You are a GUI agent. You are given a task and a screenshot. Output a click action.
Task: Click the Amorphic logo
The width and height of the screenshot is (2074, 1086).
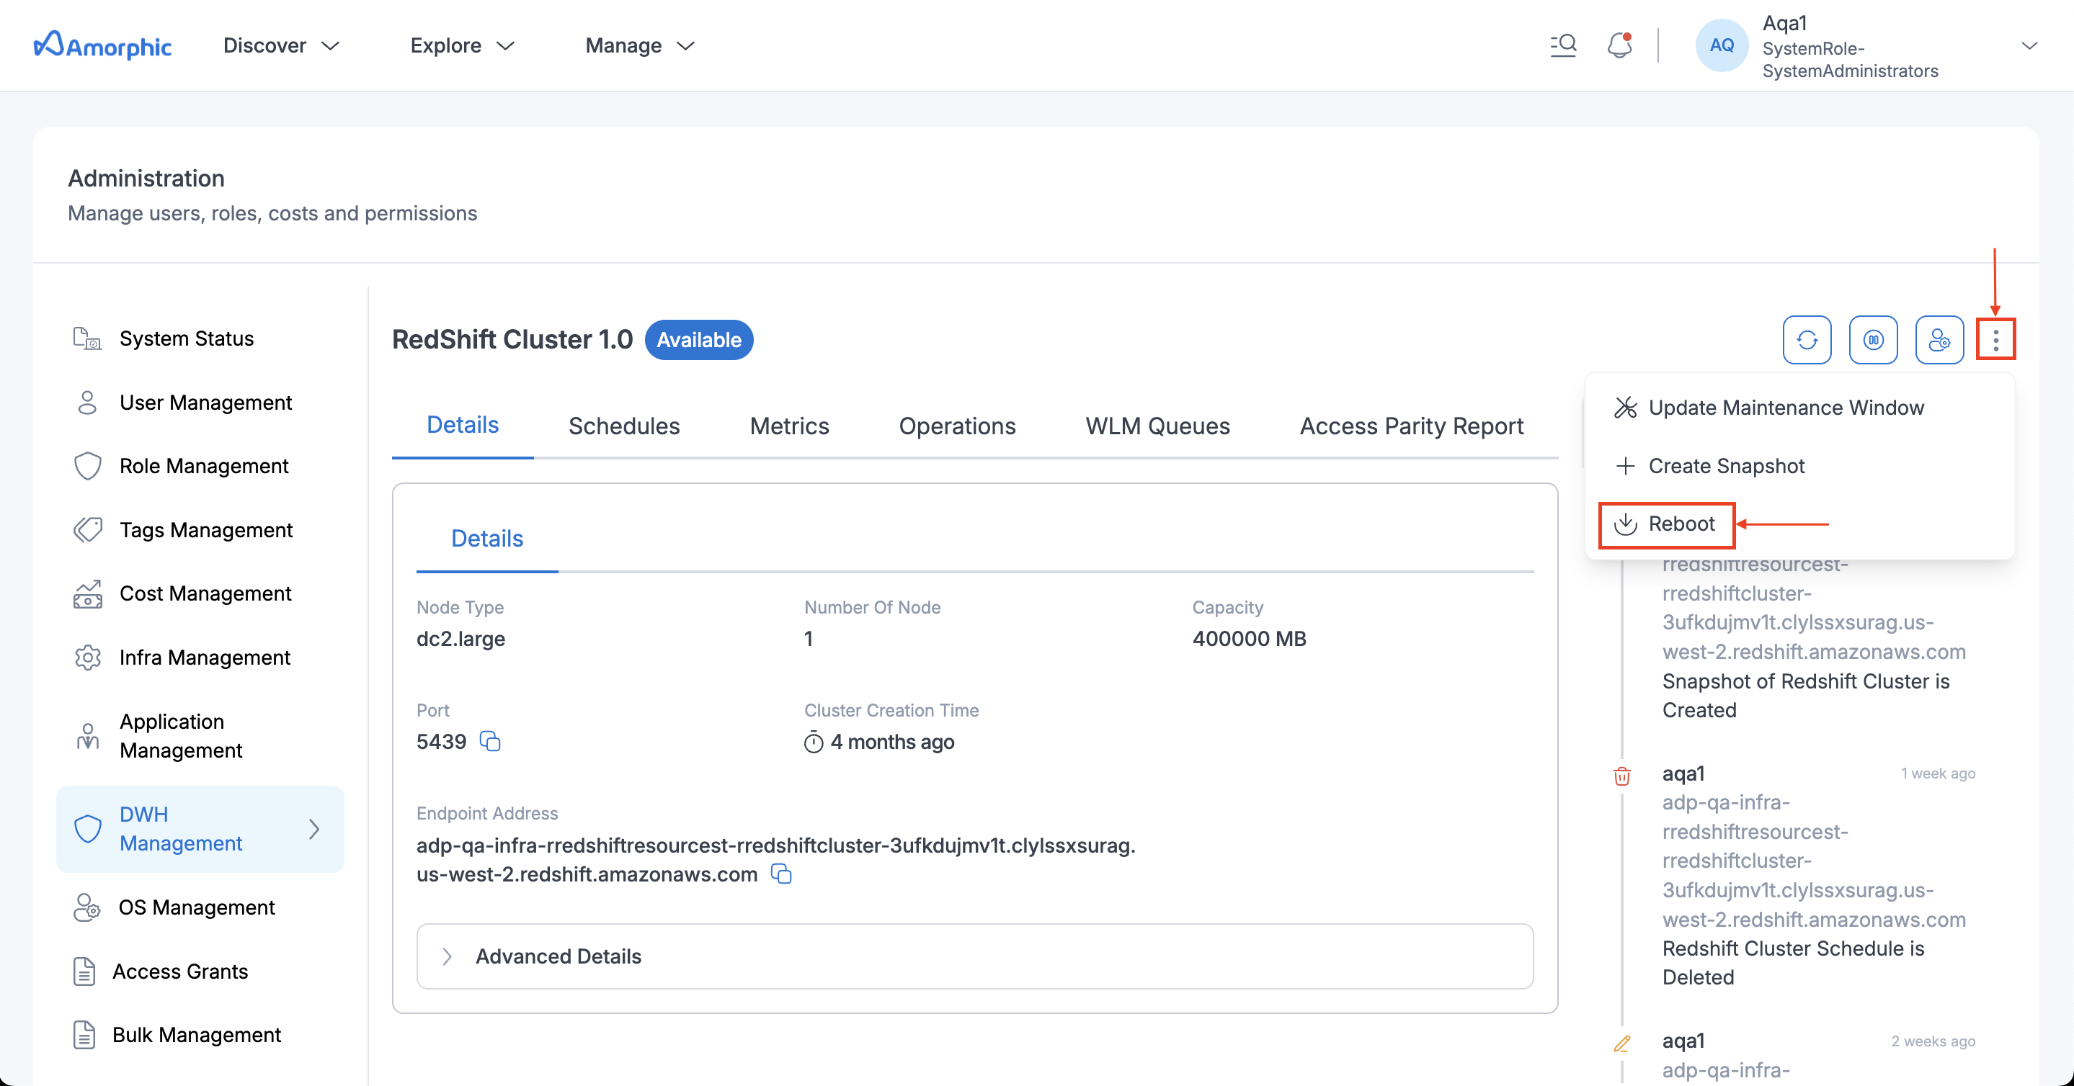pos(102,45)
